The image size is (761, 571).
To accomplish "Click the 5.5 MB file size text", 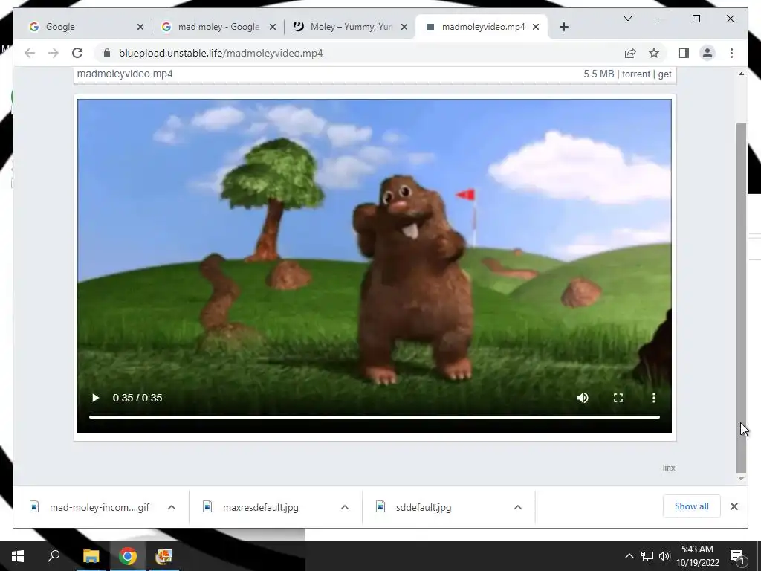I will (x=598, y=74).
